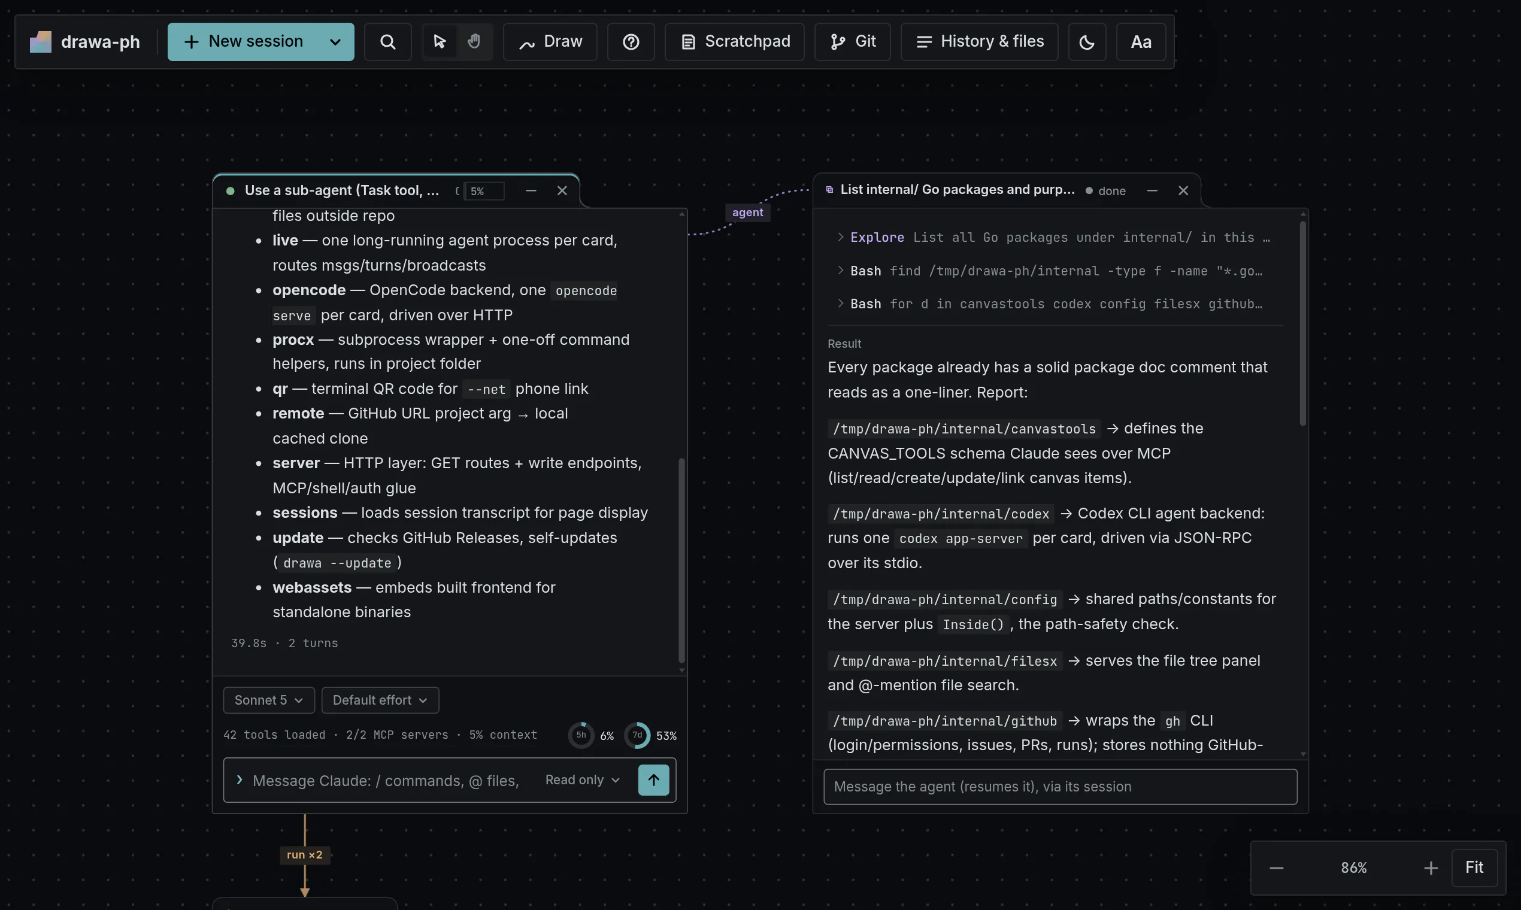The image size is (1521, 910).
Task: Zoom out with the minus button
Action: coord(1276,867)
